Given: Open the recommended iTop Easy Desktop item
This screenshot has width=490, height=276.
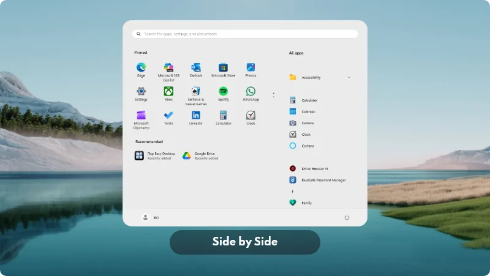Looking at the screenshot, I should coord(155,155).
